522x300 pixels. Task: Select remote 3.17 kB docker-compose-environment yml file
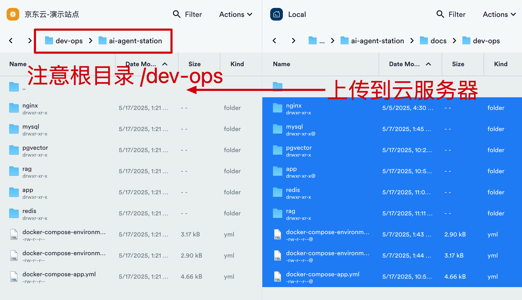[x=131, y=234]
